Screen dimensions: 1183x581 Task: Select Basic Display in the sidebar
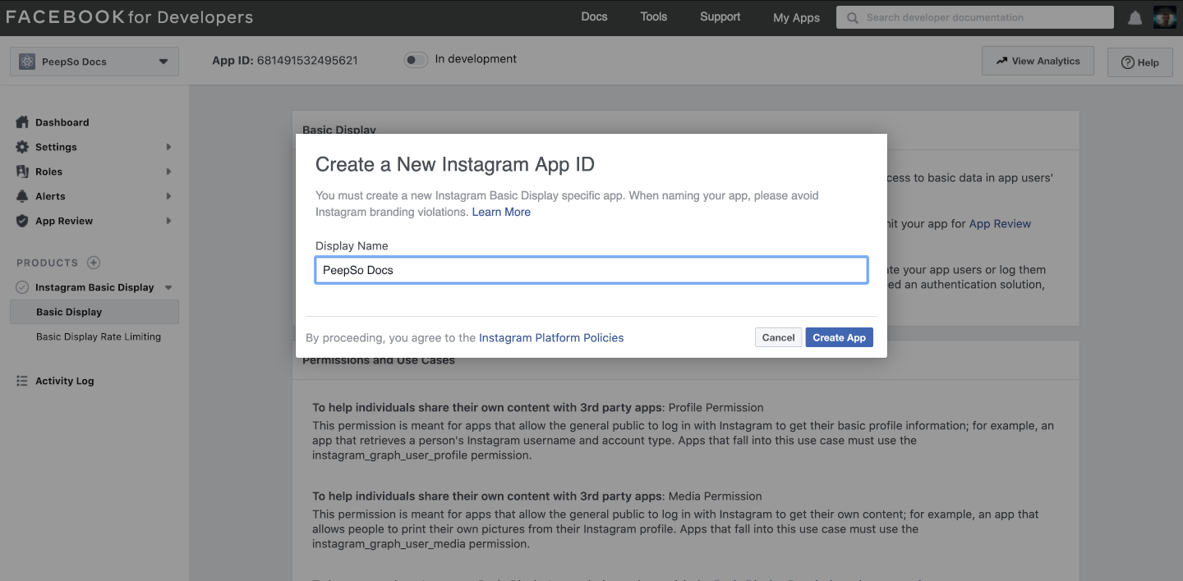(x=94, y=312)
